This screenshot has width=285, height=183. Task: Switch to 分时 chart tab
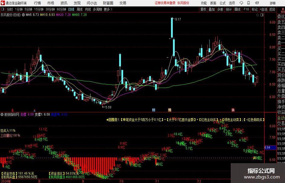pyautogui.click(x=10, y=9)
